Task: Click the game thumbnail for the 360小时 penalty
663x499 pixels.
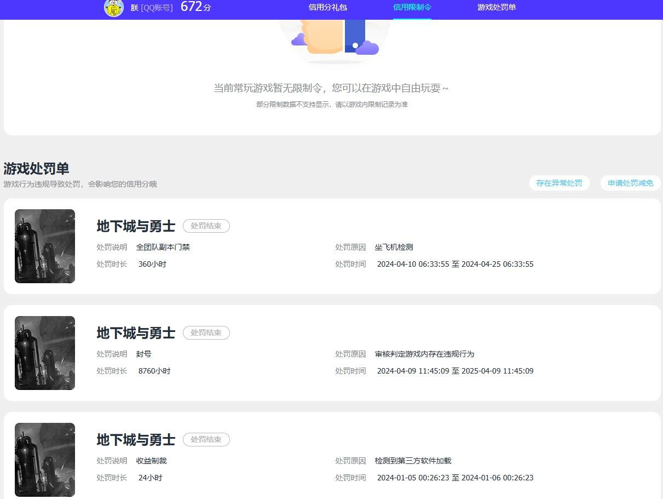Action: (45, 246)
